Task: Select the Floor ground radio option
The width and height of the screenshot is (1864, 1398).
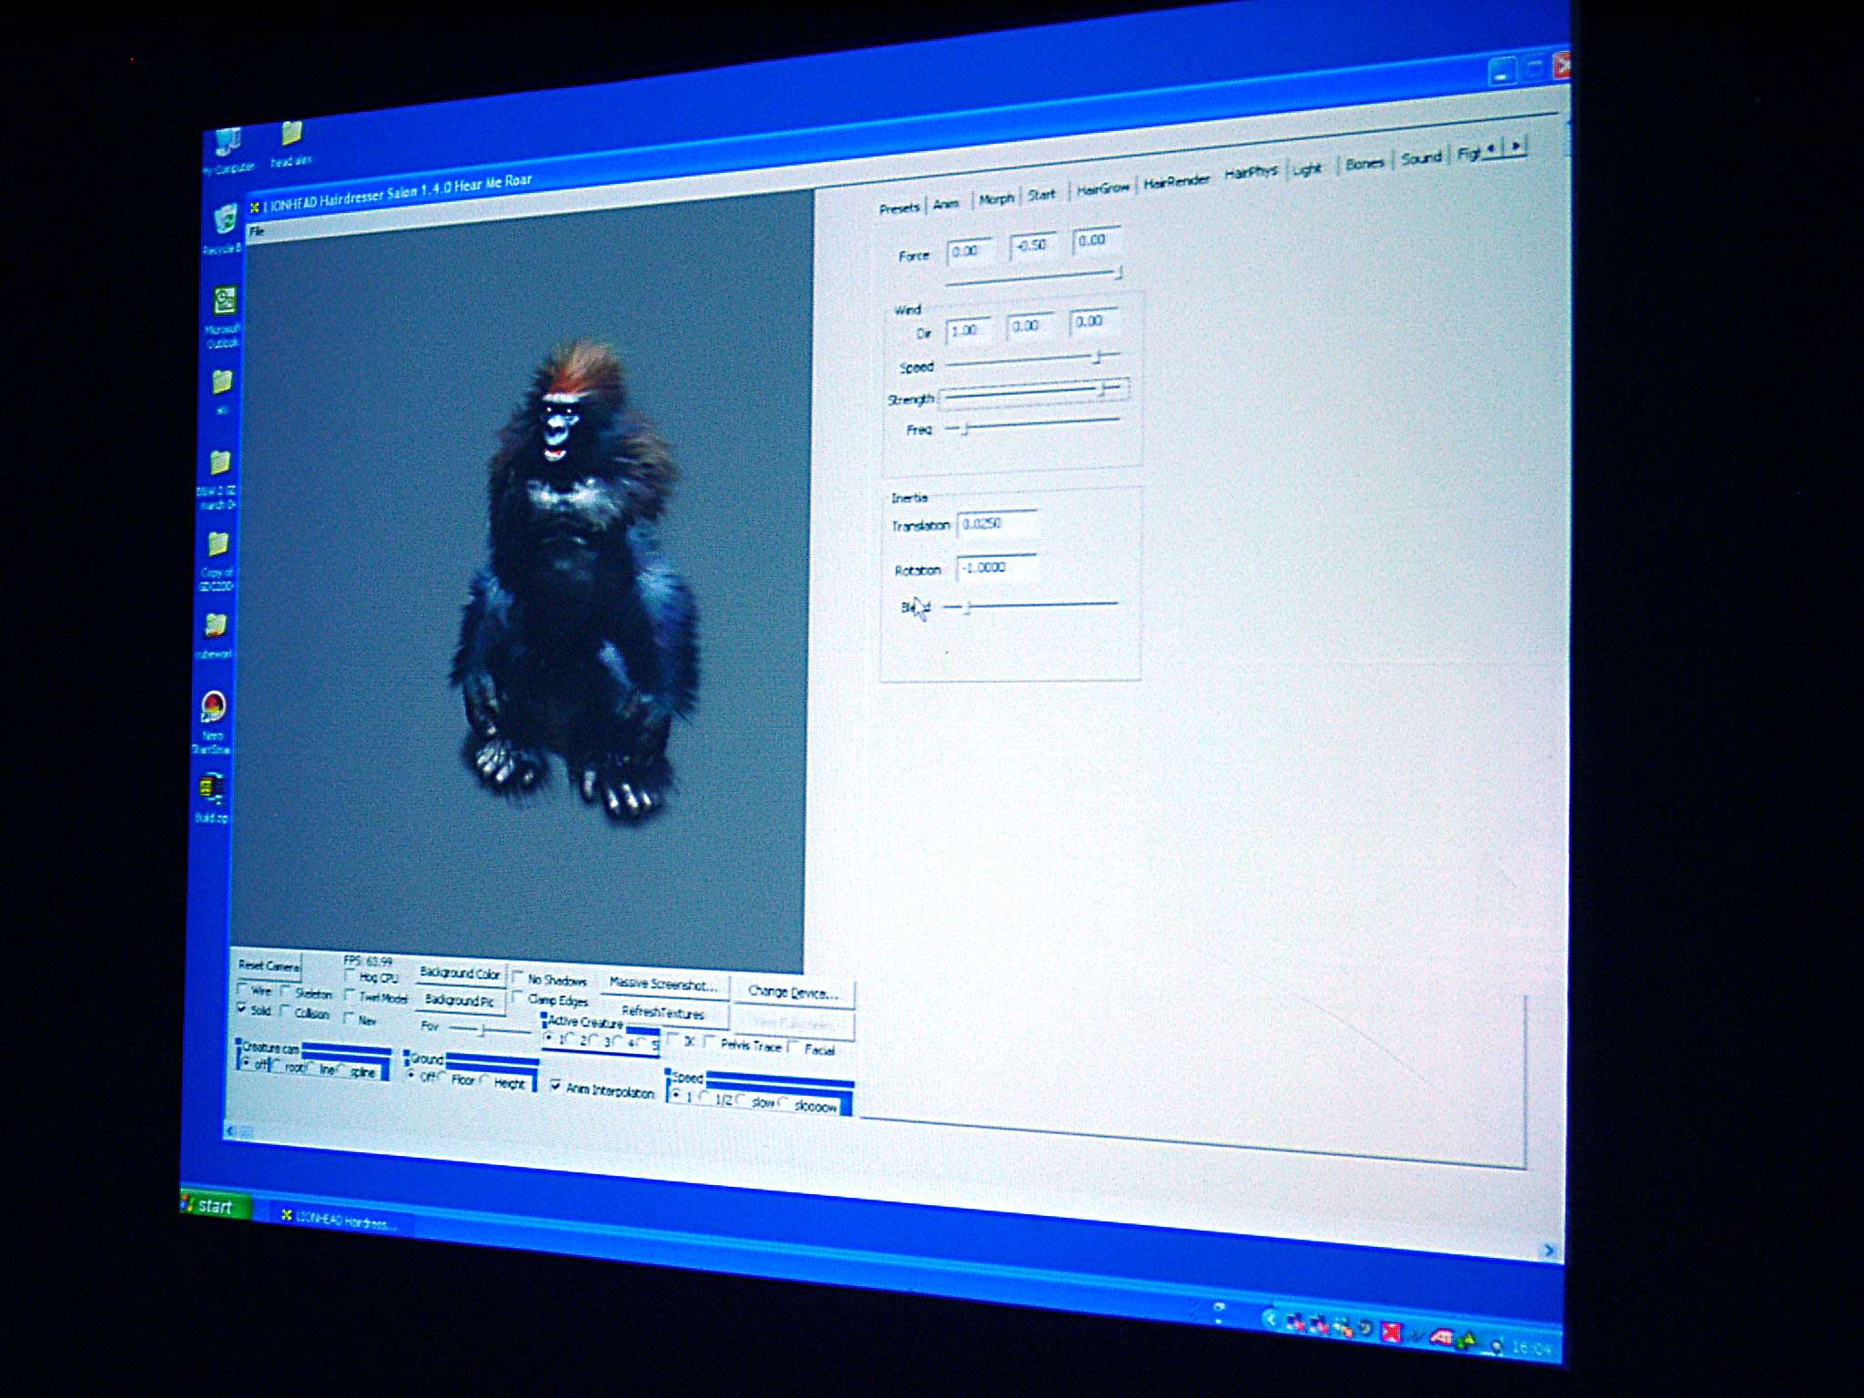Action: click(445, 1078)
